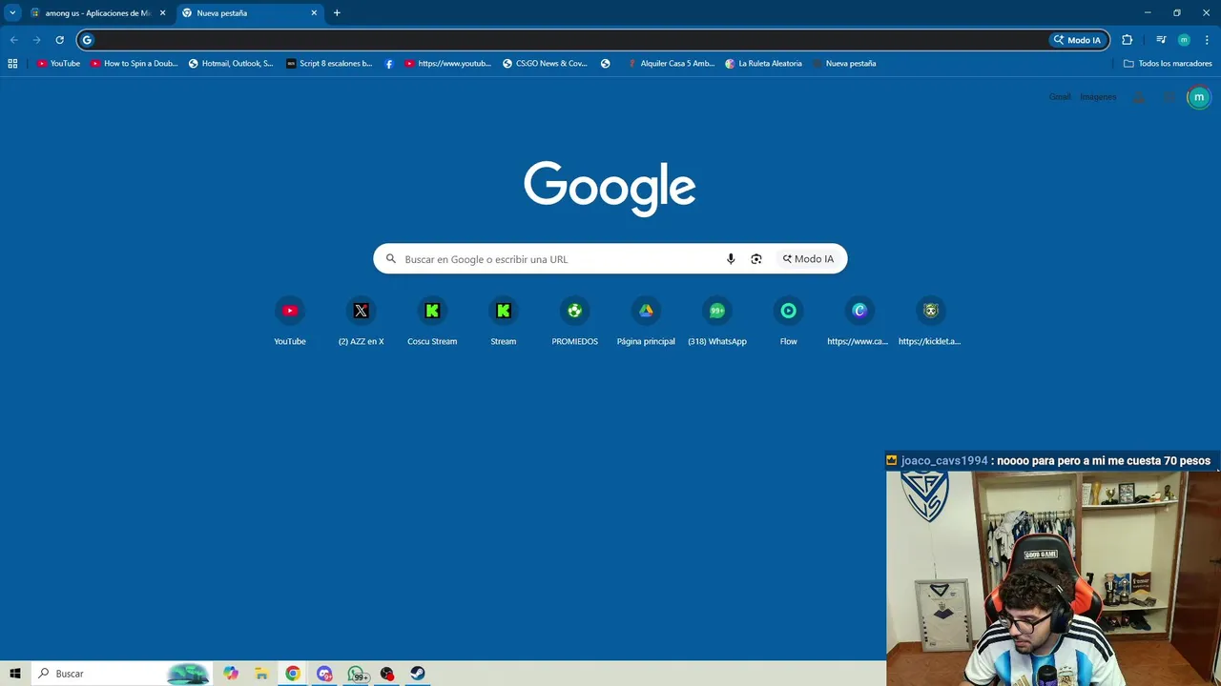
Task: Open the Facebook bookmark icon
Action: [389, 64]
